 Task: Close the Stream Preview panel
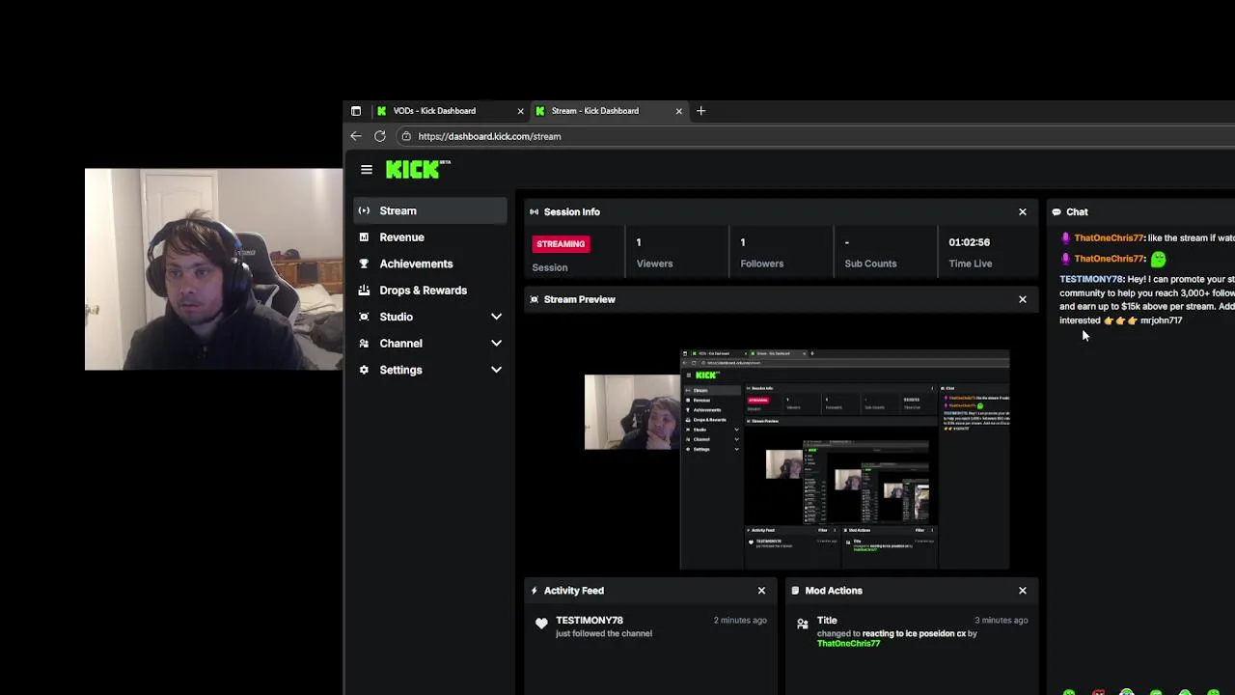point(1023,299)
